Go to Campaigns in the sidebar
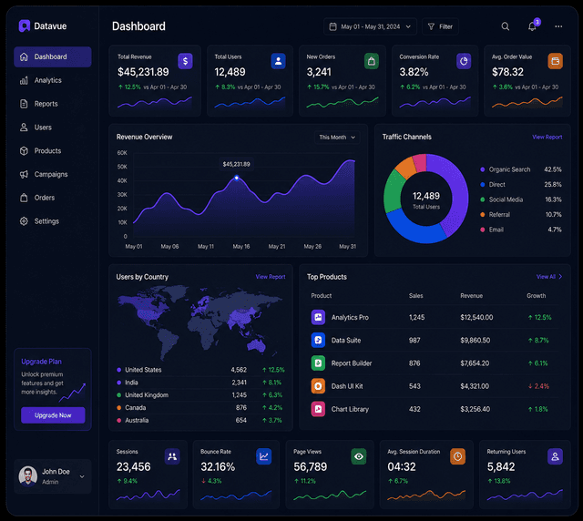The width and height of the screenshot is (583, 521). coord(53,174)
